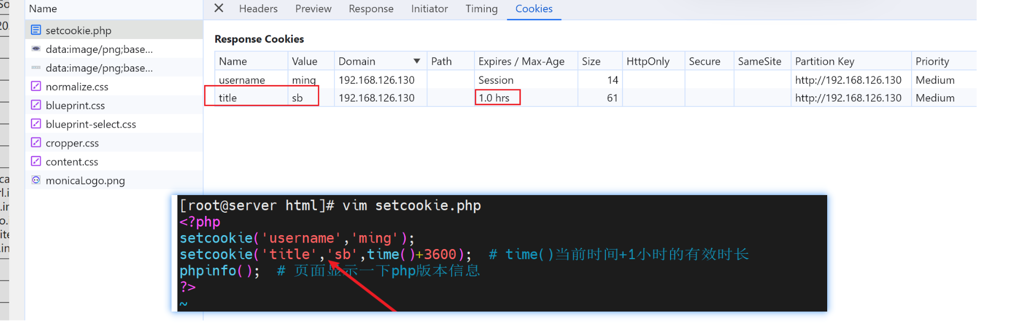Sort by Expires / Max-Age column header

(521, 61)
